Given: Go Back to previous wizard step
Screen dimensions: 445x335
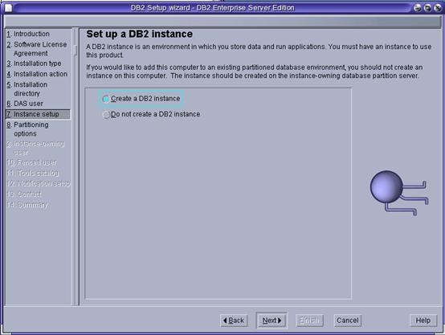Looking at the screenshot, I should [234, 321].
